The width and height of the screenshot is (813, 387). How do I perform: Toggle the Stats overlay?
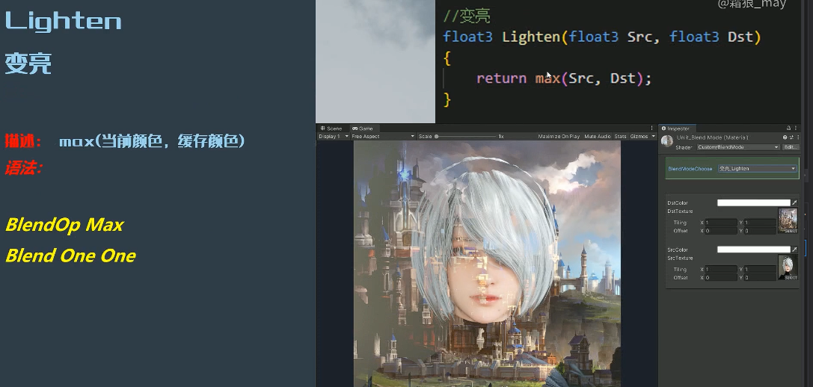[x=620, y=136]
